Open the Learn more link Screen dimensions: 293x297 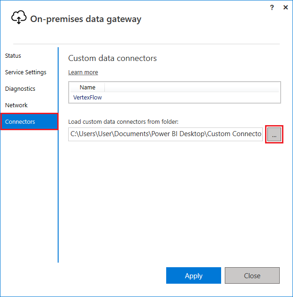coord(83,72)
